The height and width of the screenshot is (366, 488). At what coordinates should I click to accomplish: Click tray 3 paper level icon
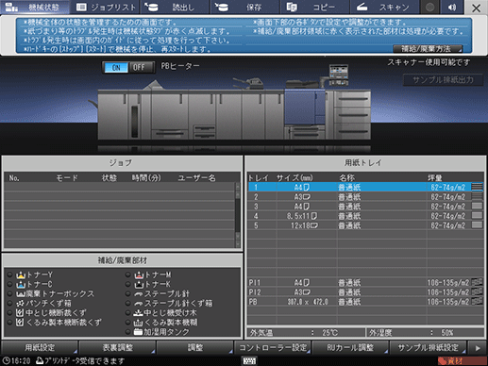477,206
